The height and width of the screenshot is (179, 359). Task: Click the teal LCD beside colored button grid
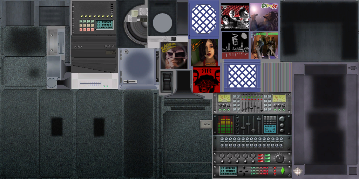104,25
